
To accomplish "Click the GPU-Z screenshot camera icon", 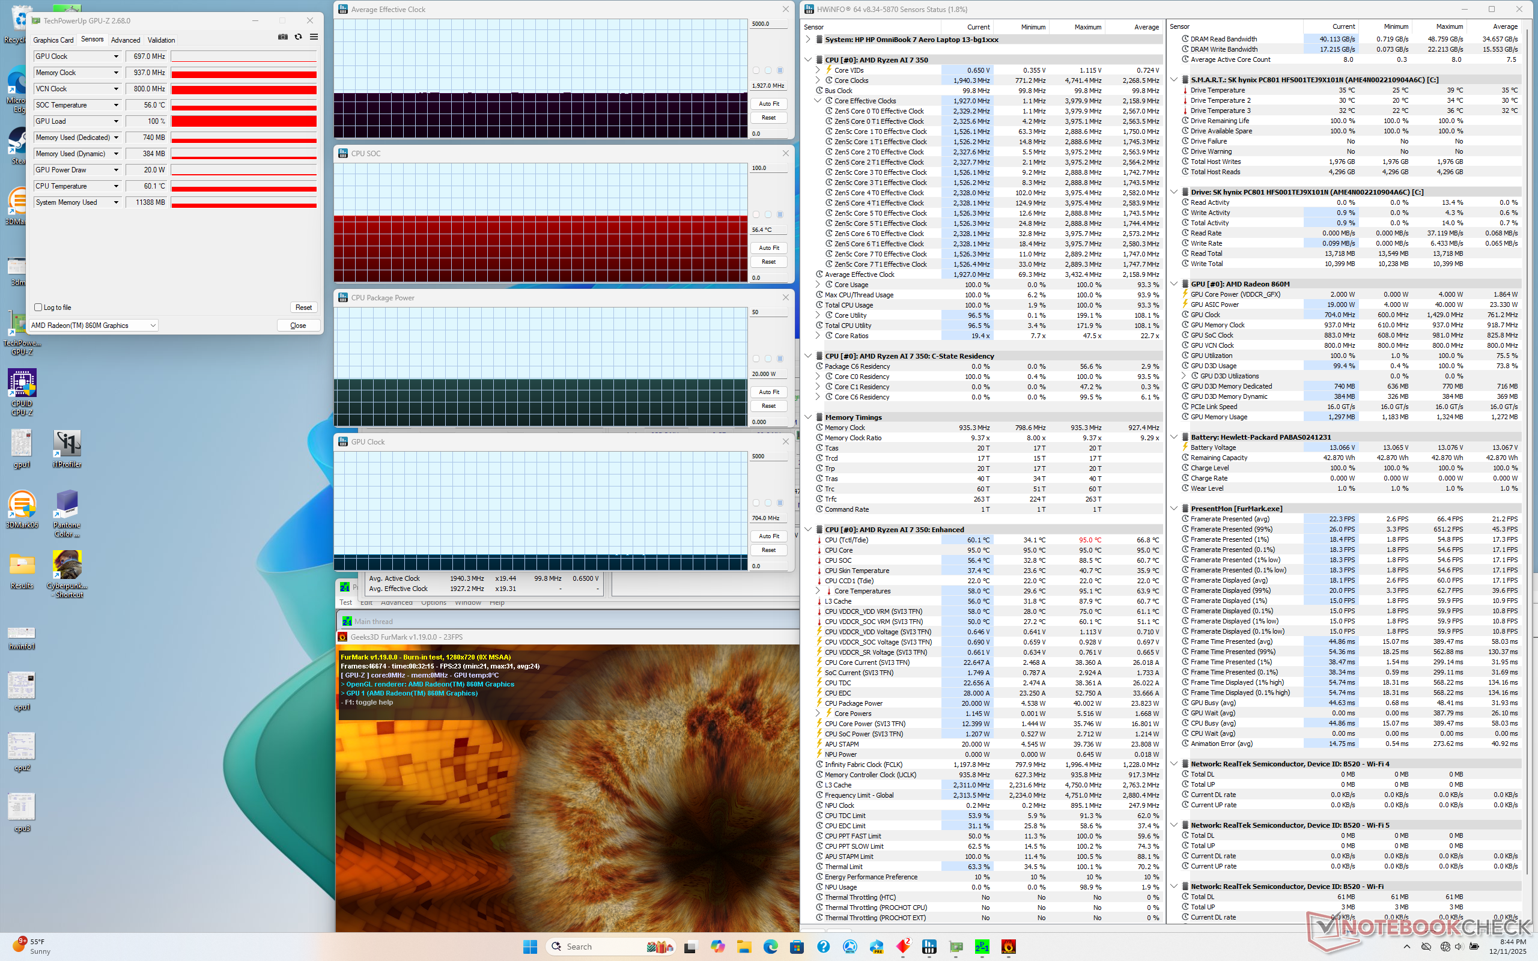I will 283,37.
